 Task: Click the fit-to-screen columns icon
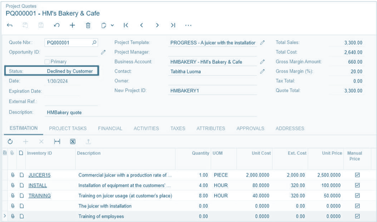tap(57, 142)
